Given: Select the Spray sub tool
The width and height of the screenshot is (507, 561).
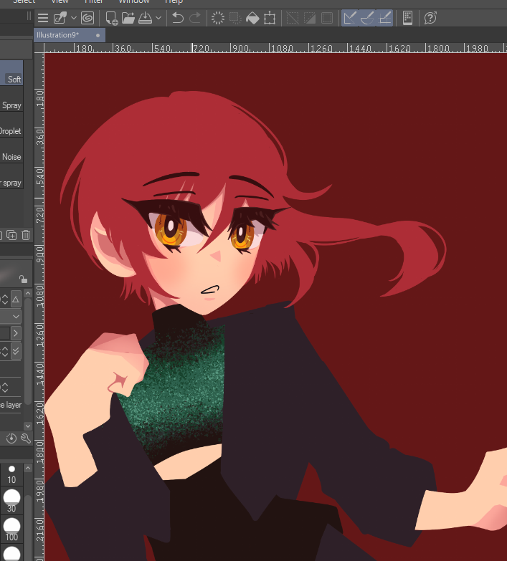Looking at the screenshot, I should (x=11, y=98).
